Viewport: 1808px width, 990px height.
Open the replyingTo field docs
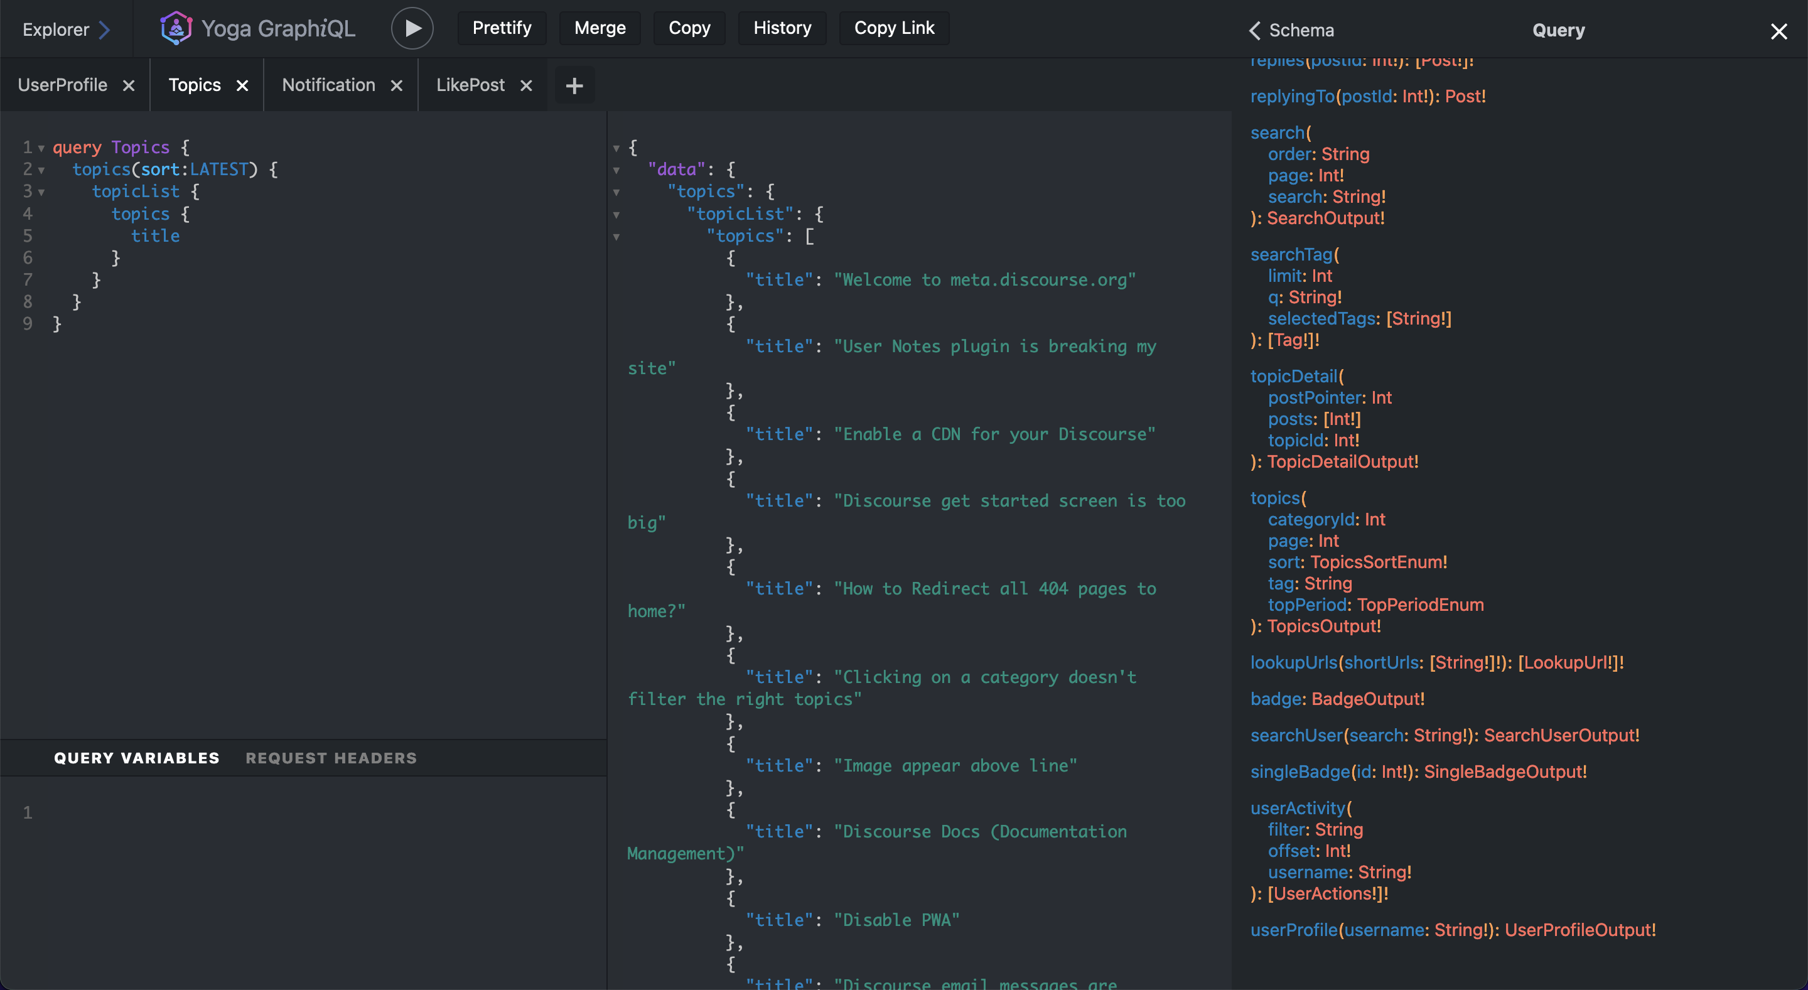click(1292, 96)
